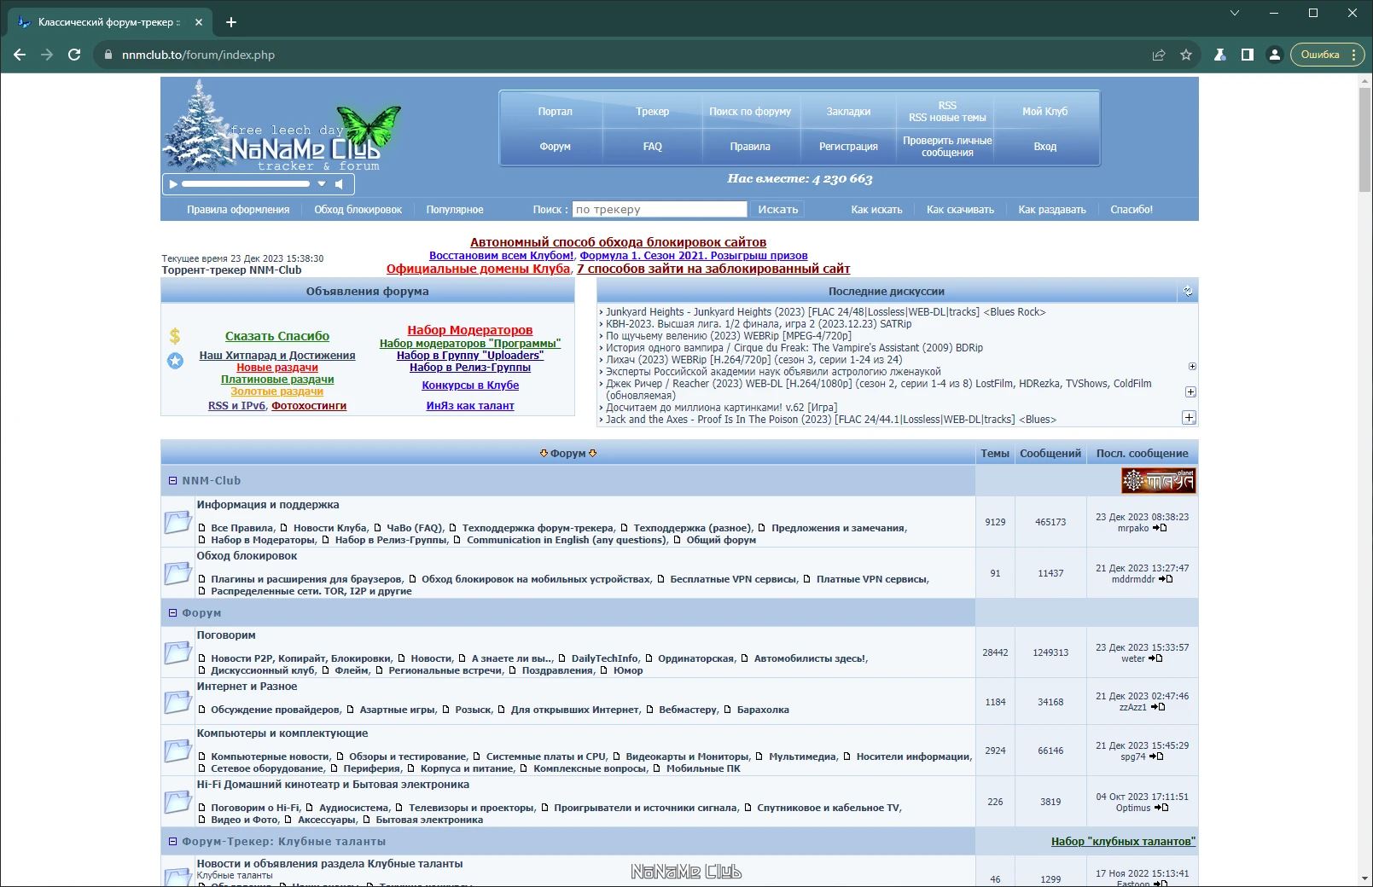Open Автономный способ обхода блокировок сайтов
This screenshot has height=887, width=1373.
(x=618, y=242)
